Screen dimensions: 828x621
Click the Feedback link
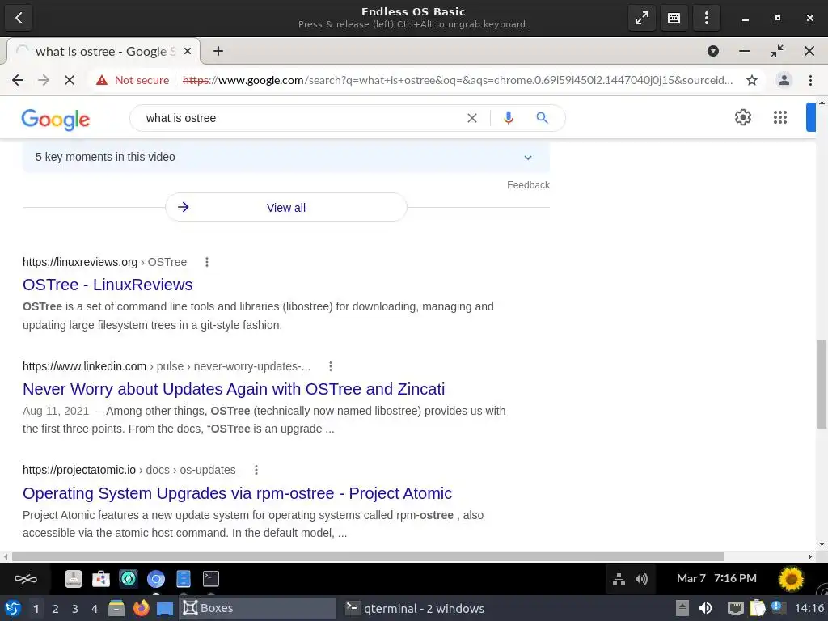[528, 185]
